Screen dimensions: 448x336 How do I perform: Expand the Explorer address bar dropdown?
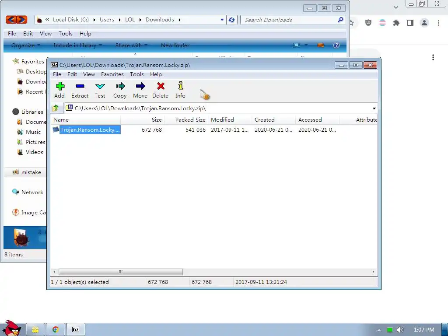tap(222, 20)
